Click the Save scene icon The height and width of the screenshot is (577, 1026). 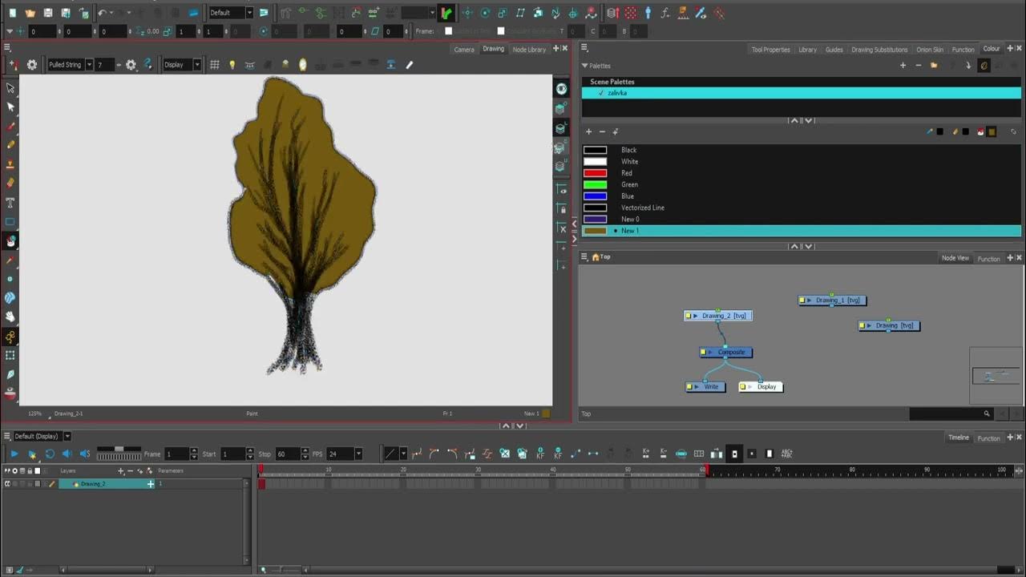pos(48,13)
